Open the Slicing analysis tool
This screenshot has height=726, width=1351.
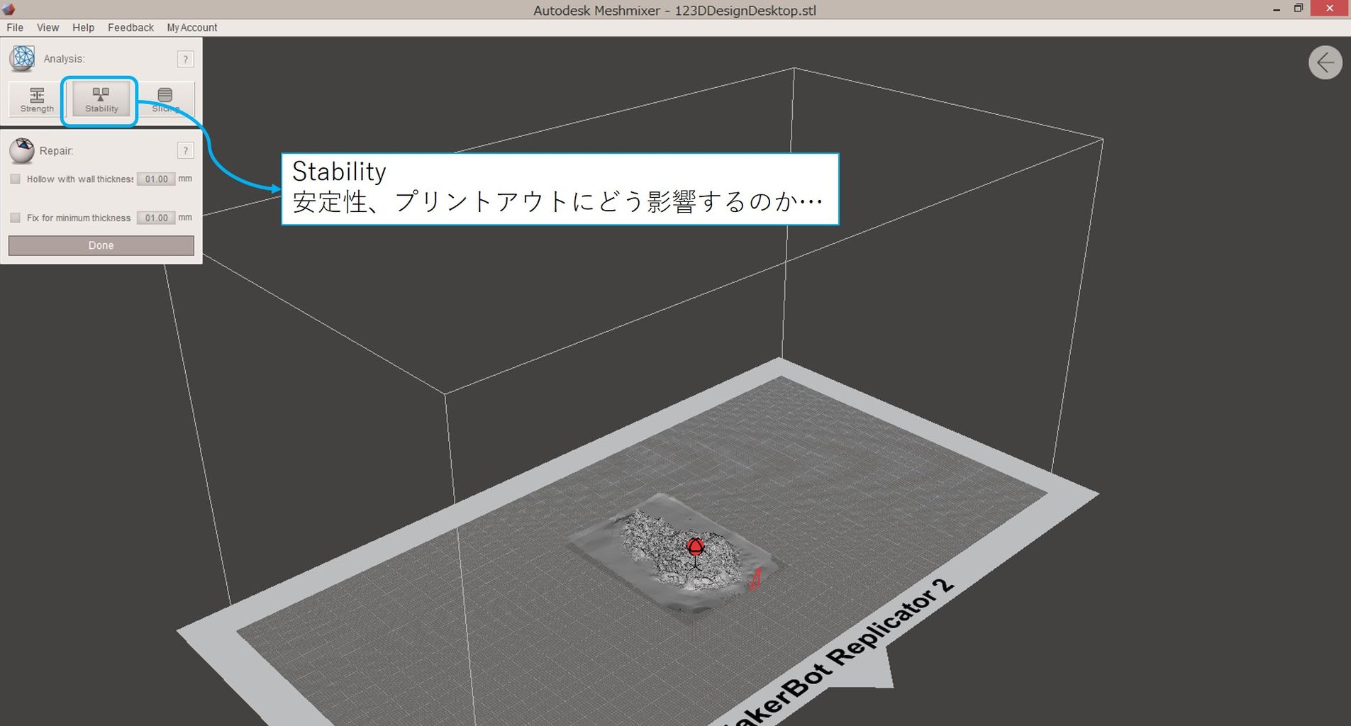coord(165,99)
